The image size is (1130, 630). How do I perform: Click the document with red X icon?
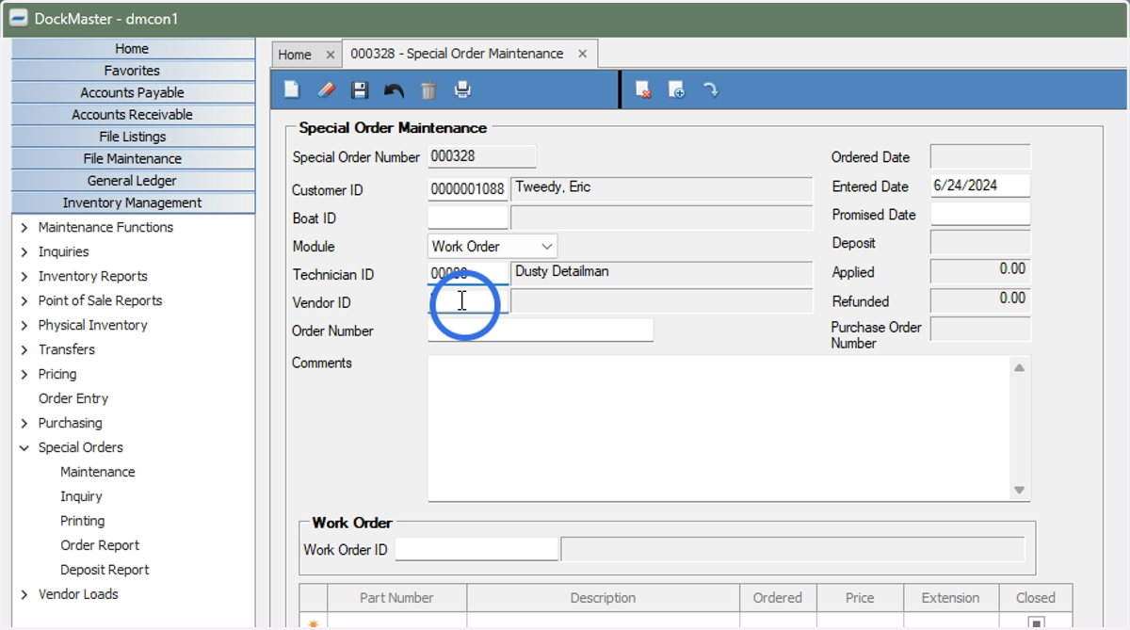[643, 90]
